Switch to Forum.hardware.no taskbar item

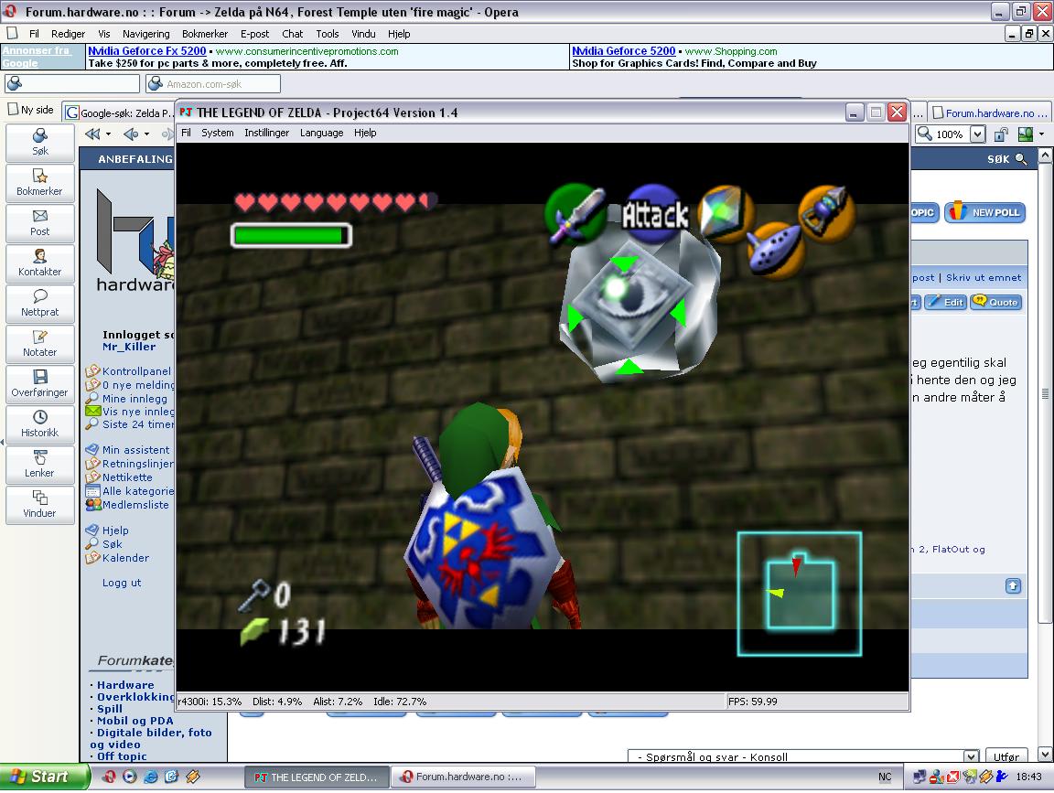coord(463,777)
